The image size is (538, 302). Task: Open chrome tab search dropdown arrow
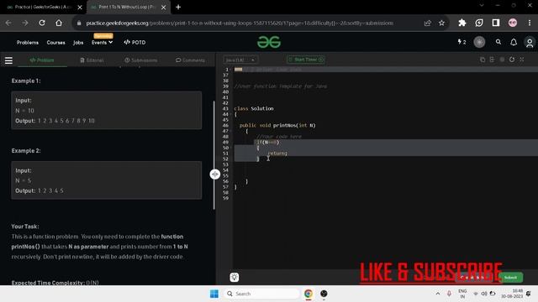coord(482,6)
